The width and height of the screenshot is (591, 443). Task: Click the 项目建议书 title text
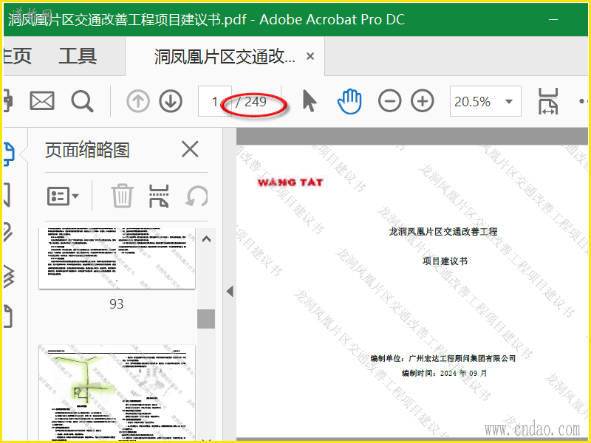(445, 261)
